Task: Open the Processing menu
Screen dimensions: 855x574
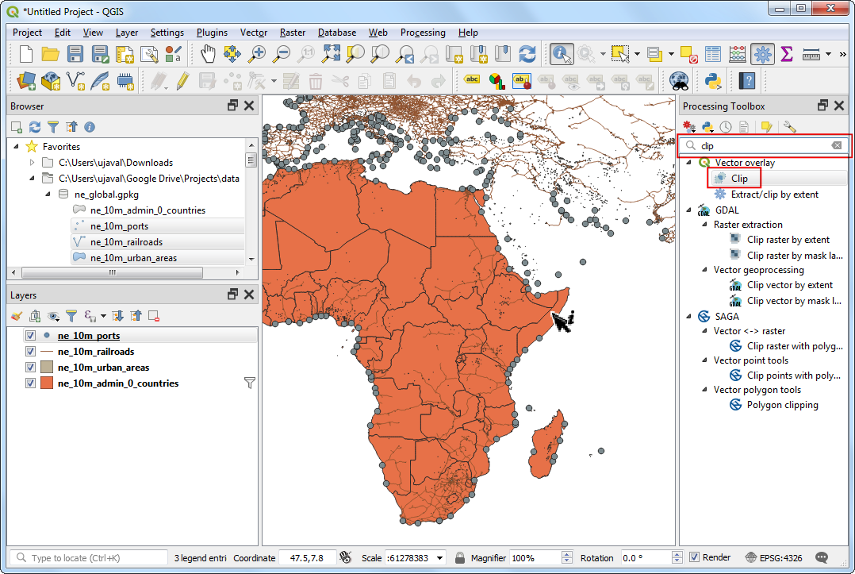Action: (422, 33)
